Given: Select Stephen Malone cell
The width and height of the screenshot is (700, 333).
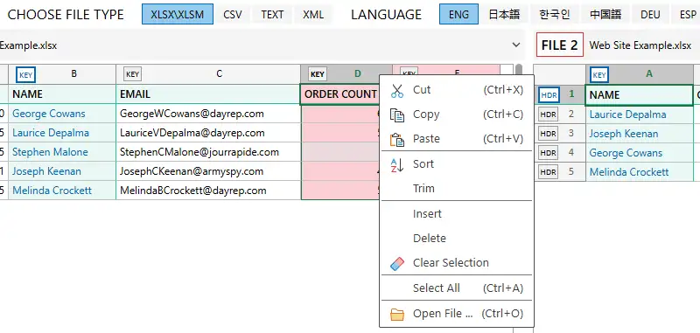Looking at the screenshot, I should pyautogui.click(x=62, y=152).
